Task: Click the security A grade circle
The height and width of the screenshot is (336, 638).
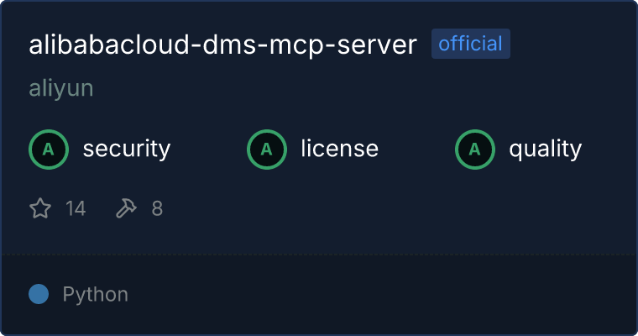Action: click(x=49, y=150)
